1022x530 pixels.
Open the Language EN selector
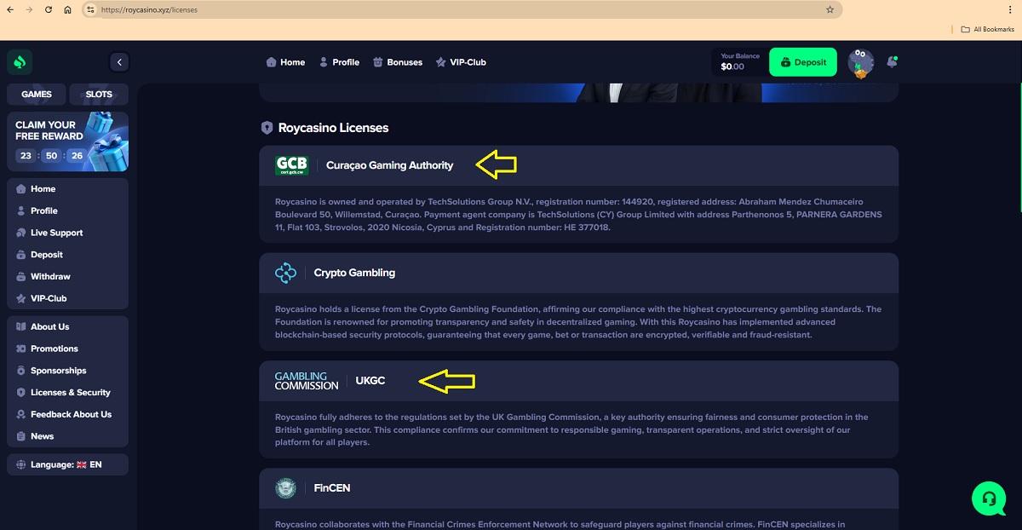click(67, 464)
